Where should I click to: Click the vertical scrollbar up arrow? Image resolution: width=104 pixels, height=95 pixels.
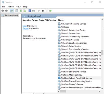pos(102,20)
